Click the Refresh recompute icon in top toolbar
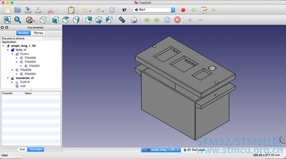 coord(112,10)
